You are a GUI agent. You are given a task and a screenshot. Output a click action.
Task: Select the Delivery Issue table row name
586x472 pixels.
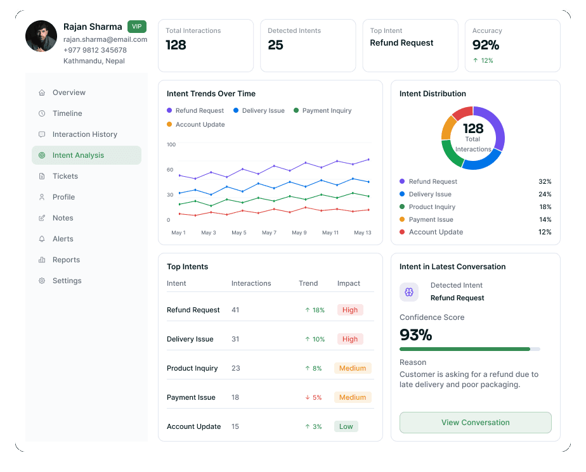click(190, 339)
